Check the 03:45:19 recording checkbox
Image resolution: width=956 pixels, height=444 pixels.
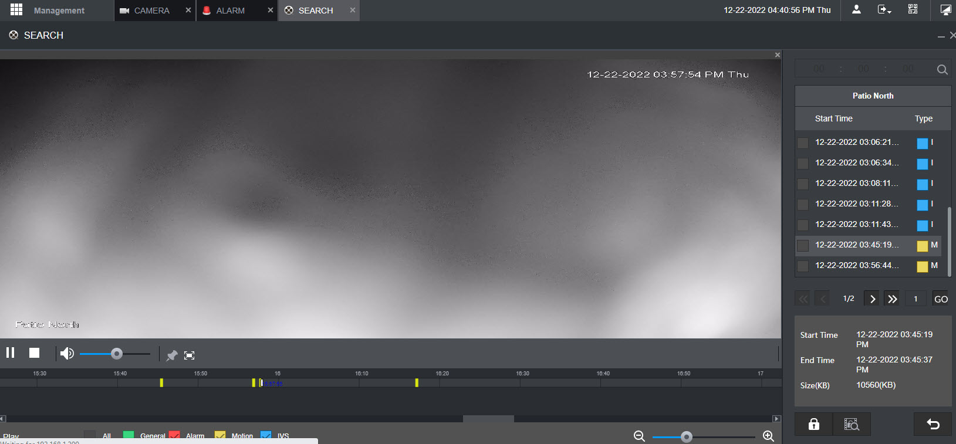point(803,245)
